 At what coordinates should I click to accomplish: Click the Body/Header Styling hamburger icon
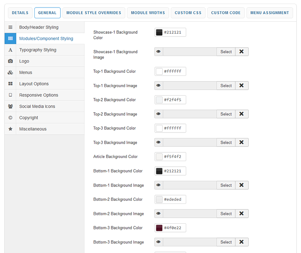coord(10,27)
